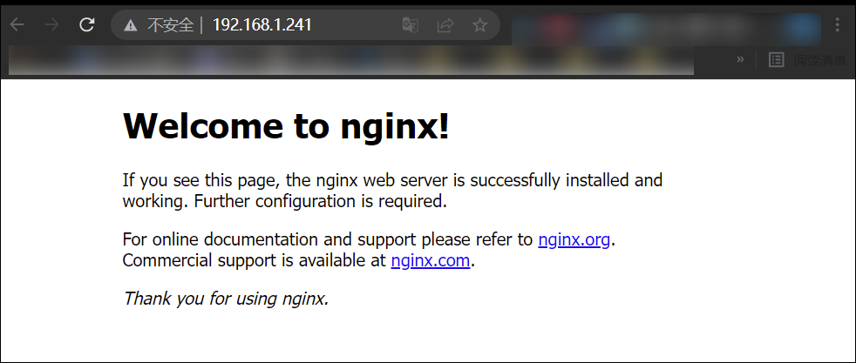The height and width of the screenshot is (363, 856).
Task: Click the share page icon
Action: click(445, 24)
